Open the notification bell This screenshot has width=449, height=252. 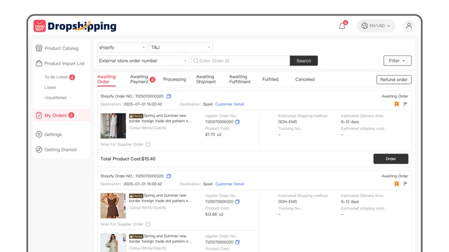point(342,26)
